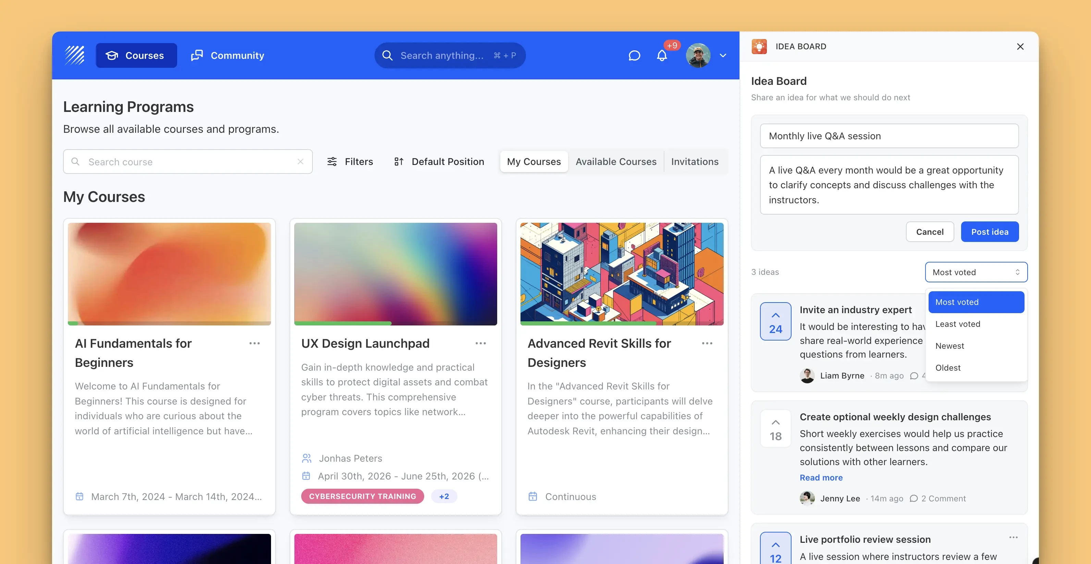Viewport: 1091px width, 564px height.
Task: Open the Courses nav tab
Action: [136, 55]
